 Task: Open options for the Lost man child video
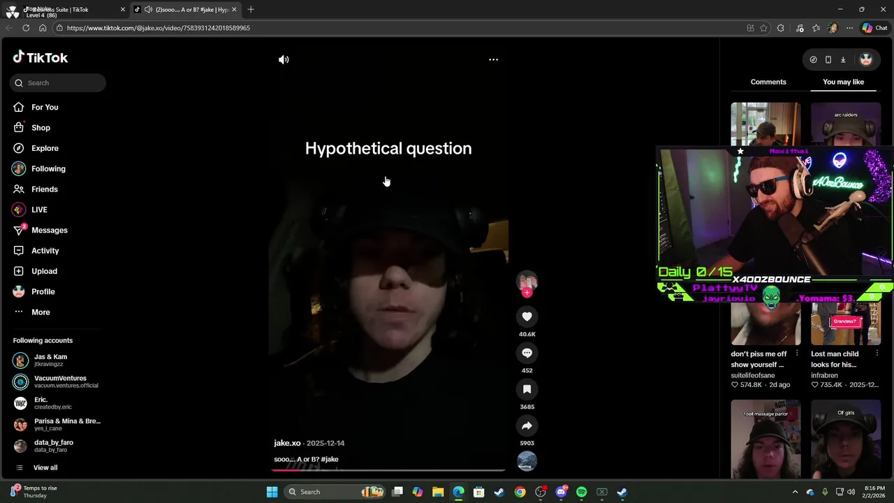click(877, 353)
